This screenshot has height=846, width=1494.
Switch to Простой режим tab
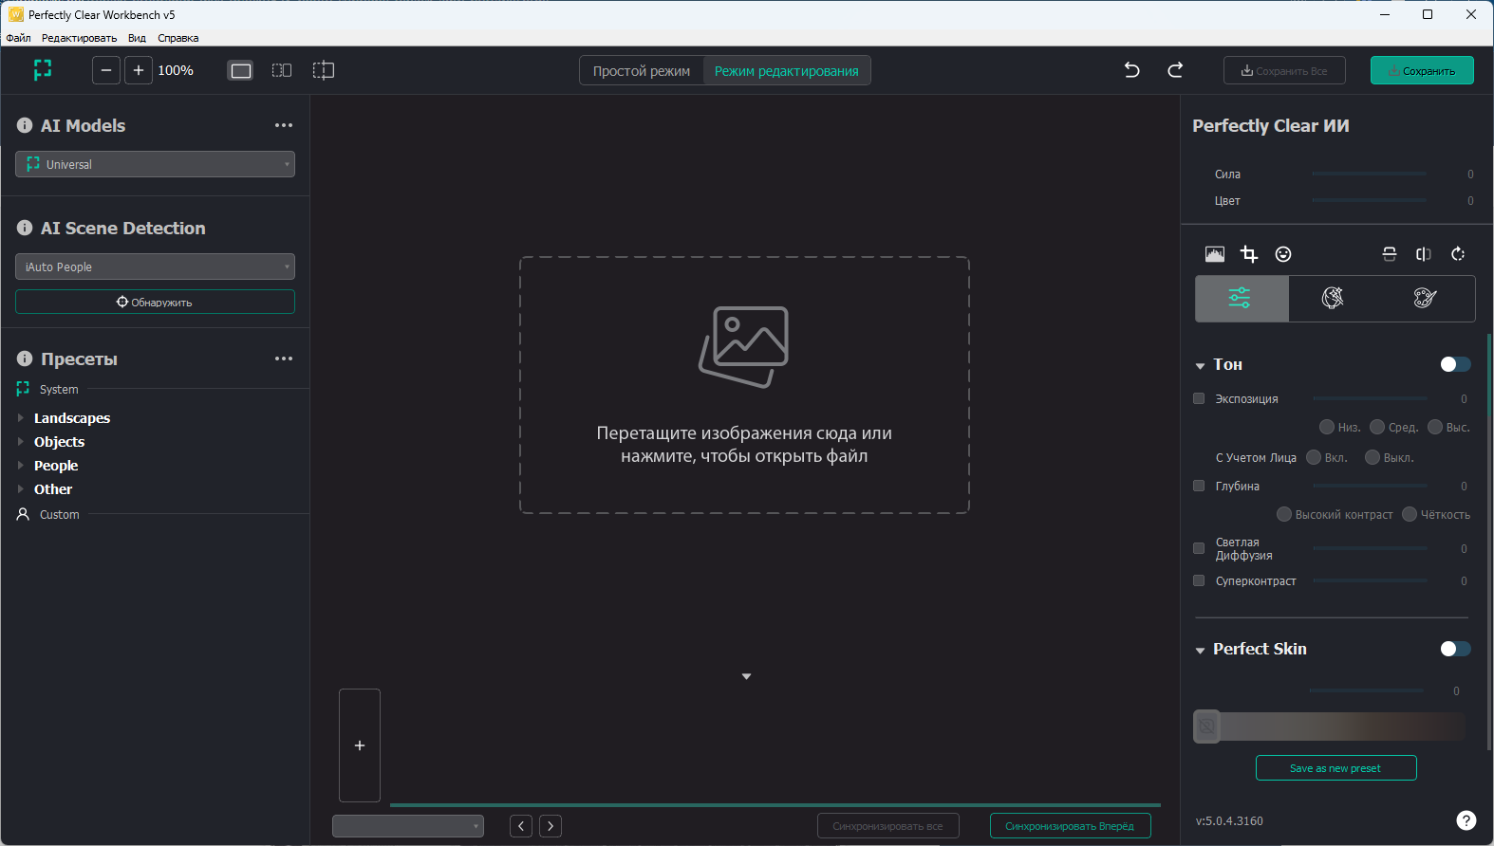point(642,71)
